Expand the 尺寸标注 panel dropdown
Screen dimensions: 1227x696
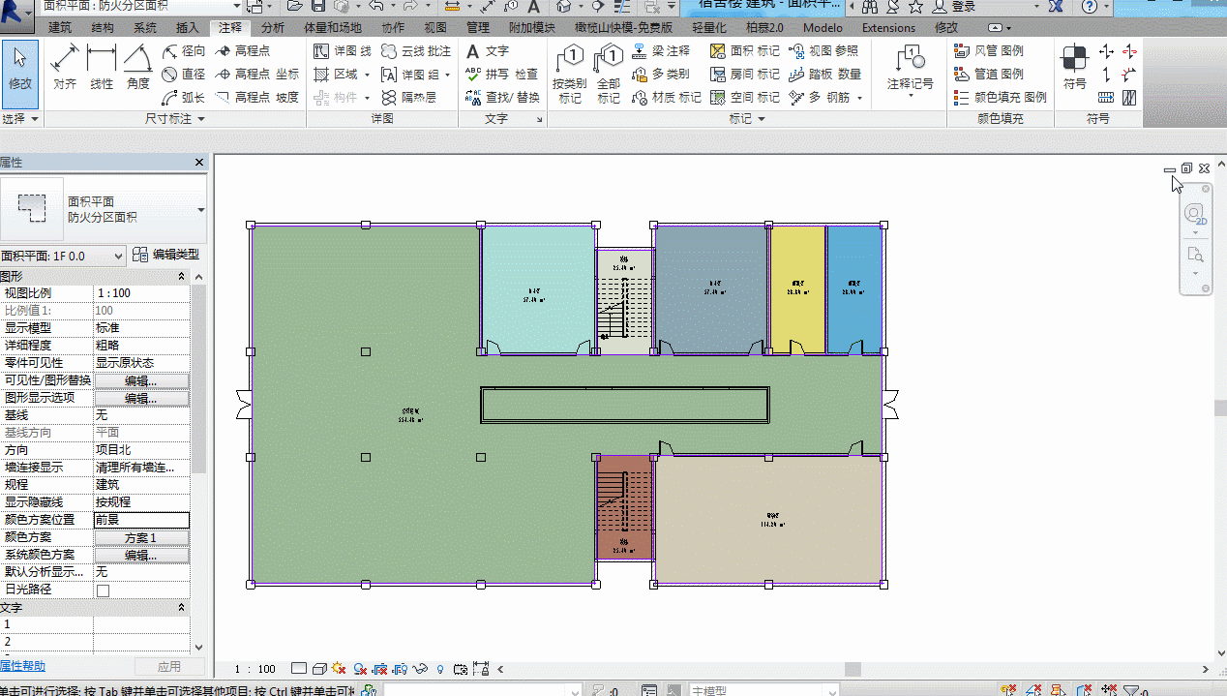tap(175, 119)
